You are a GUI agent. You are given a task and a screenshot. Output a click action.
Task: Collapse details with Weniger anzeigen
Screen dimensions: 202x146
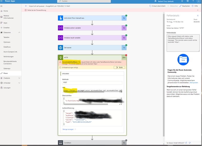pos(69,129)
